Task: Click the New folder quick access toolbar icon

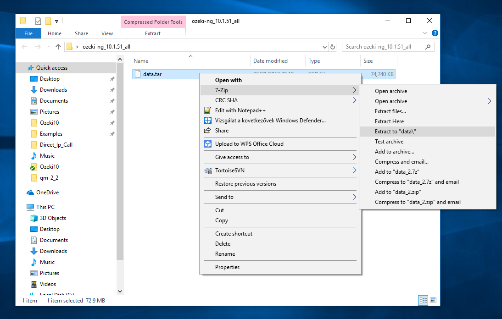Action: (48, 21)
